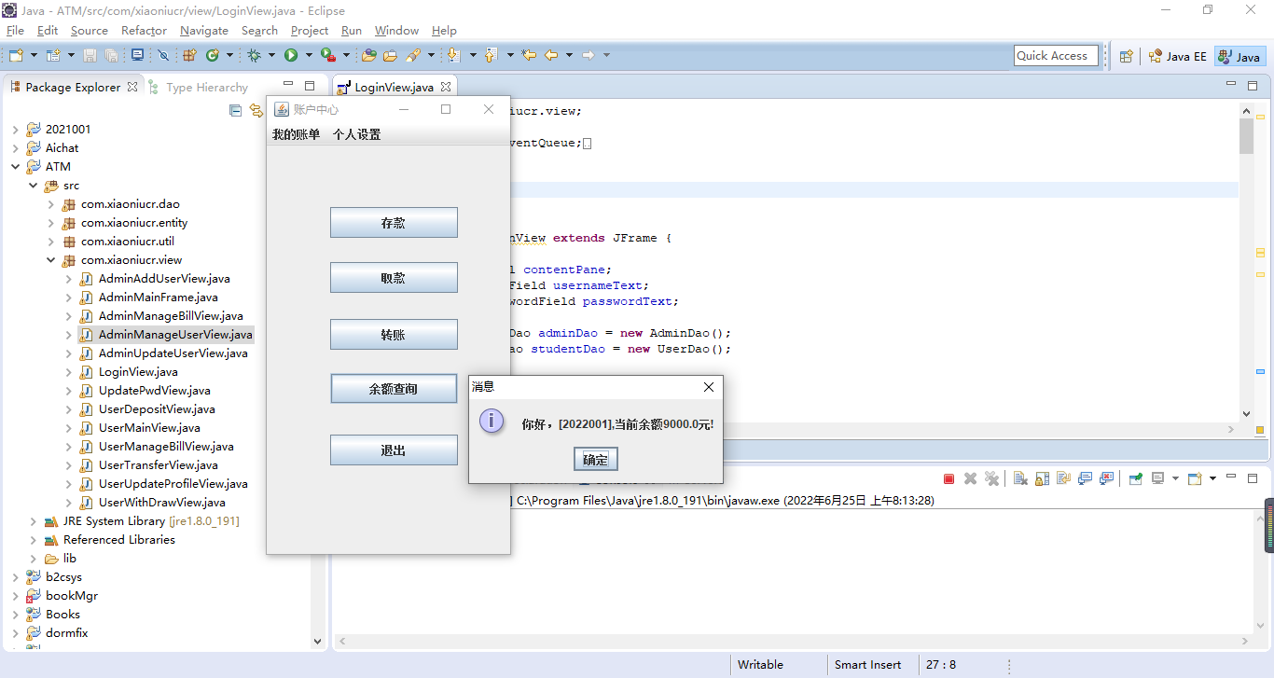
Task: Go to Next Annotation icon
Action: 453,56
